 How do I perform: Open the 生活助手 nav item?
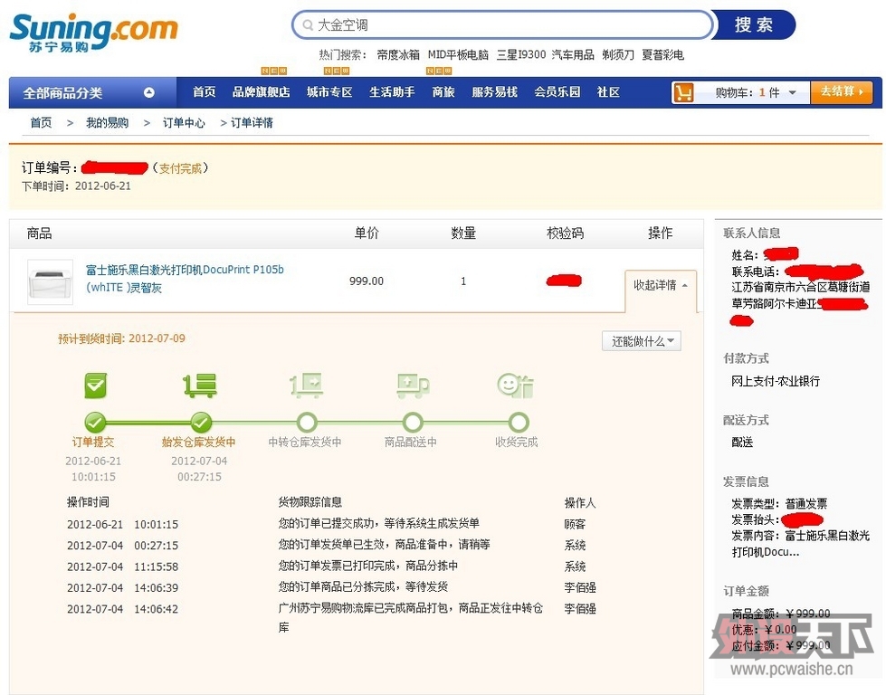pyautogui.click(x=392, y=92)
